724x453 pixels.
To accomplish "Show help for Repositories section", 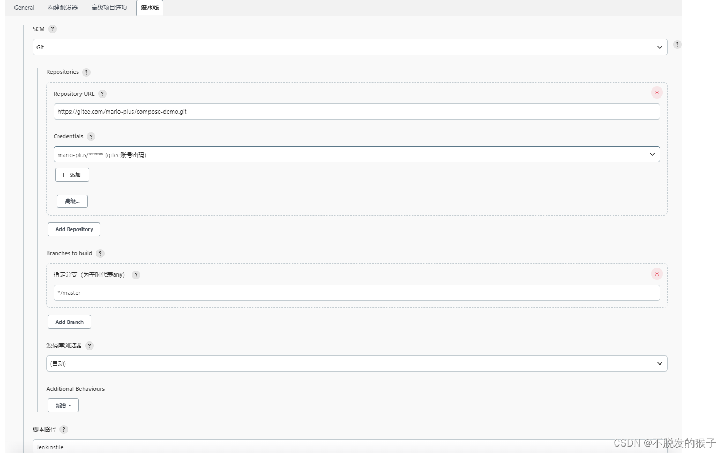I will [x=86, y=72].
